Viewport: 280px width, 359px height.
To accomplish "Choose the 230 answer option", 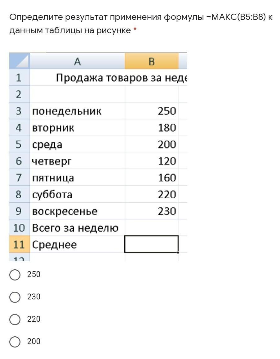I will click(x=15, y=297).
